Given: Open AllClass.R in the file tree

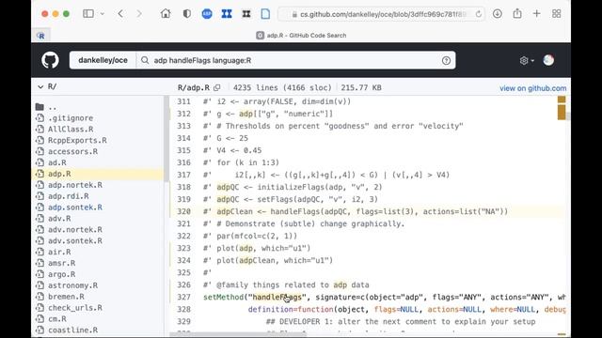Looking at the screenshot, I should tap(71, 130).
